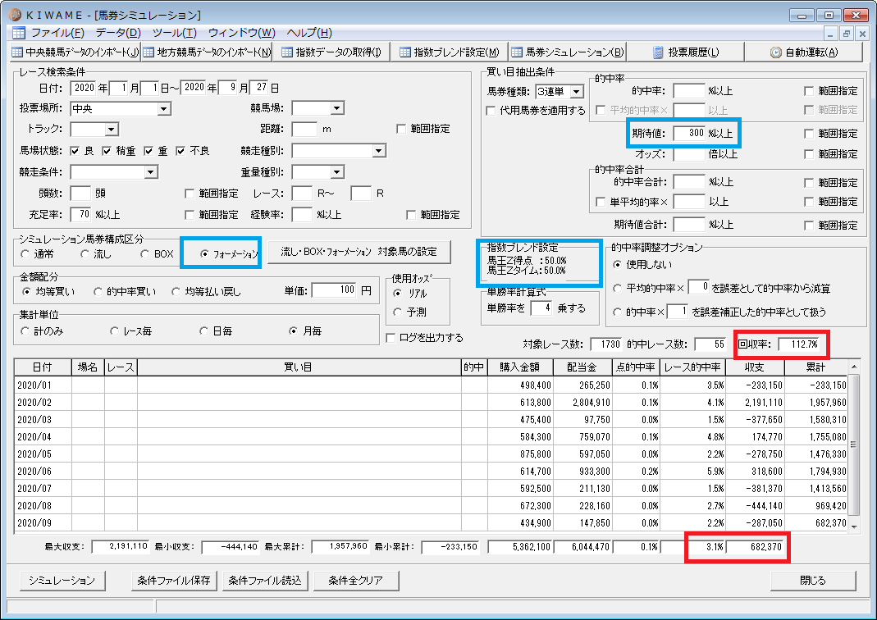Image resolution: width=877 pixels, height=620 pixels.
Task: Enable ログを出力する checkbox
Action: coord(391,338)
